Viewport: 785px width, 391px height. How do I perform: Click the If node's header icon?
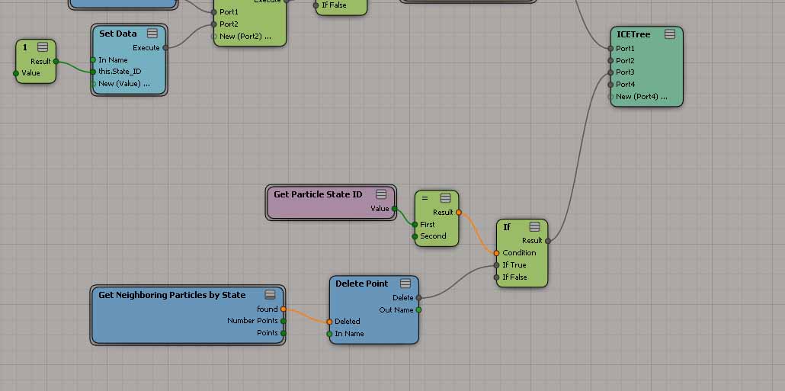[x=534, y=227]
